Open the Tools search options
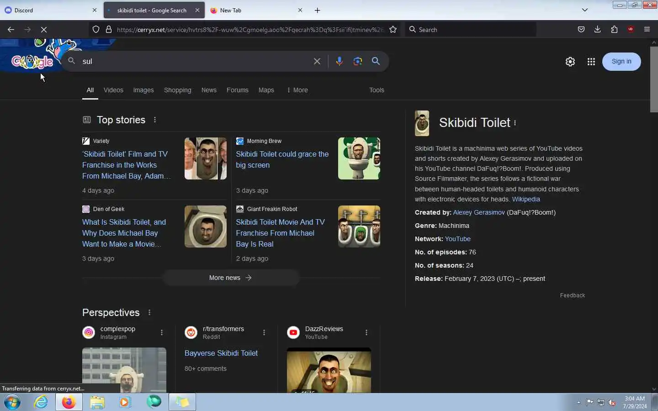Screen dimensions: 658x411 pos(377,90)
